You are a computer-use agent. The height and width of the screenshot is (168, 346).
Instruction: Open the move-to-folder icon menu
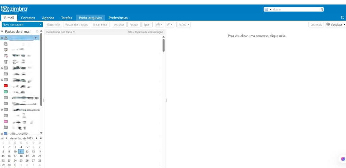(159, 25)
